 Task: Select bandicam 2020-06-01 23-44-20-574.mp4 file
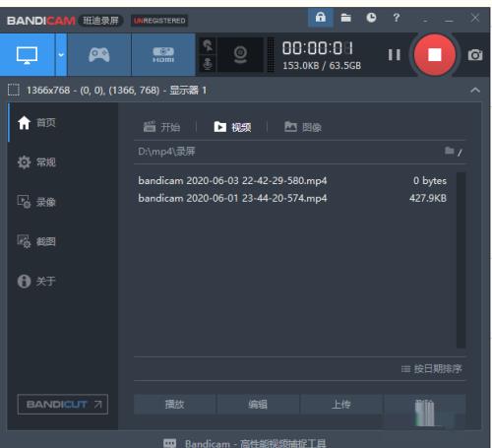click(292, 198)
